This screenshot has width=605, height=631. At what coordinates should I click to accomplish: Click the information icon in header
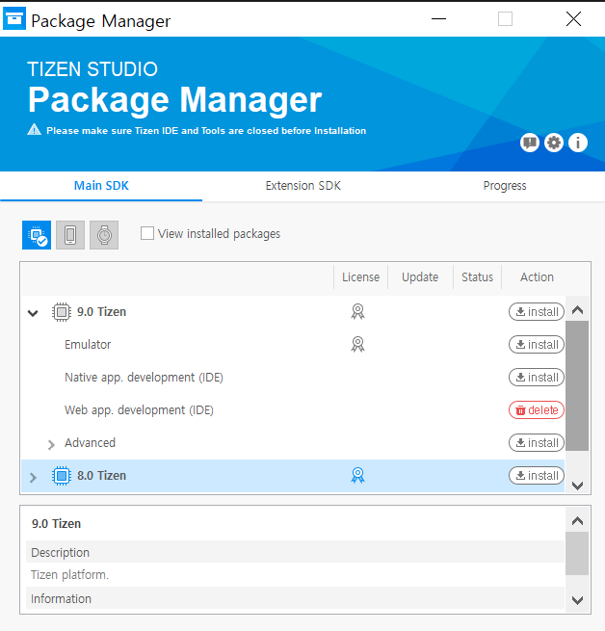pos(578,143)
